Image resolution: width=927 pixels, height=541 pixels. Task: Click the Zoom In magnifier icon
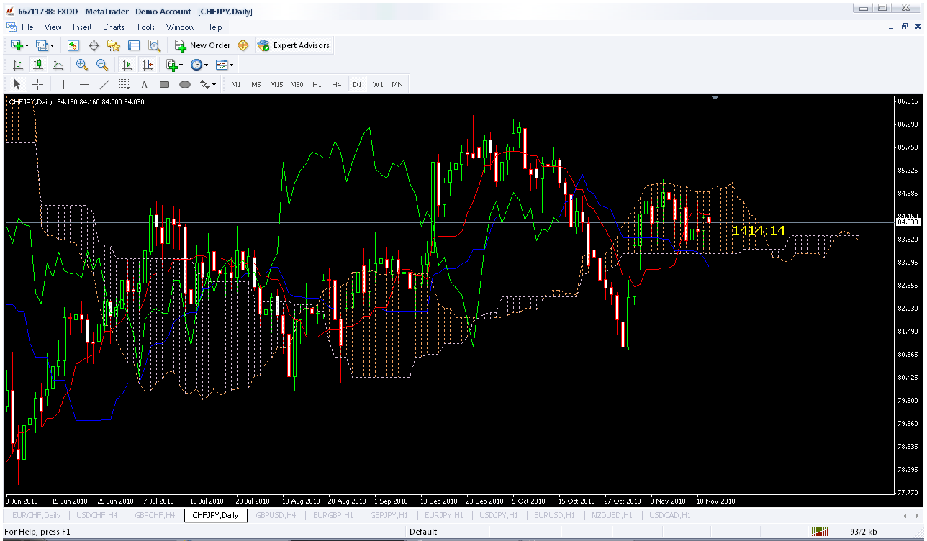coord(82,65)
